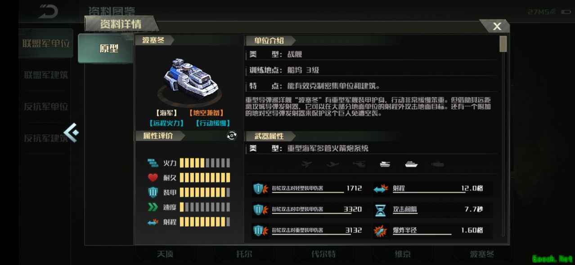Select the fighter plane target type icon
The width and height of the screenshot is (575, 265).
pyautogui.click(x=307, y=164)
